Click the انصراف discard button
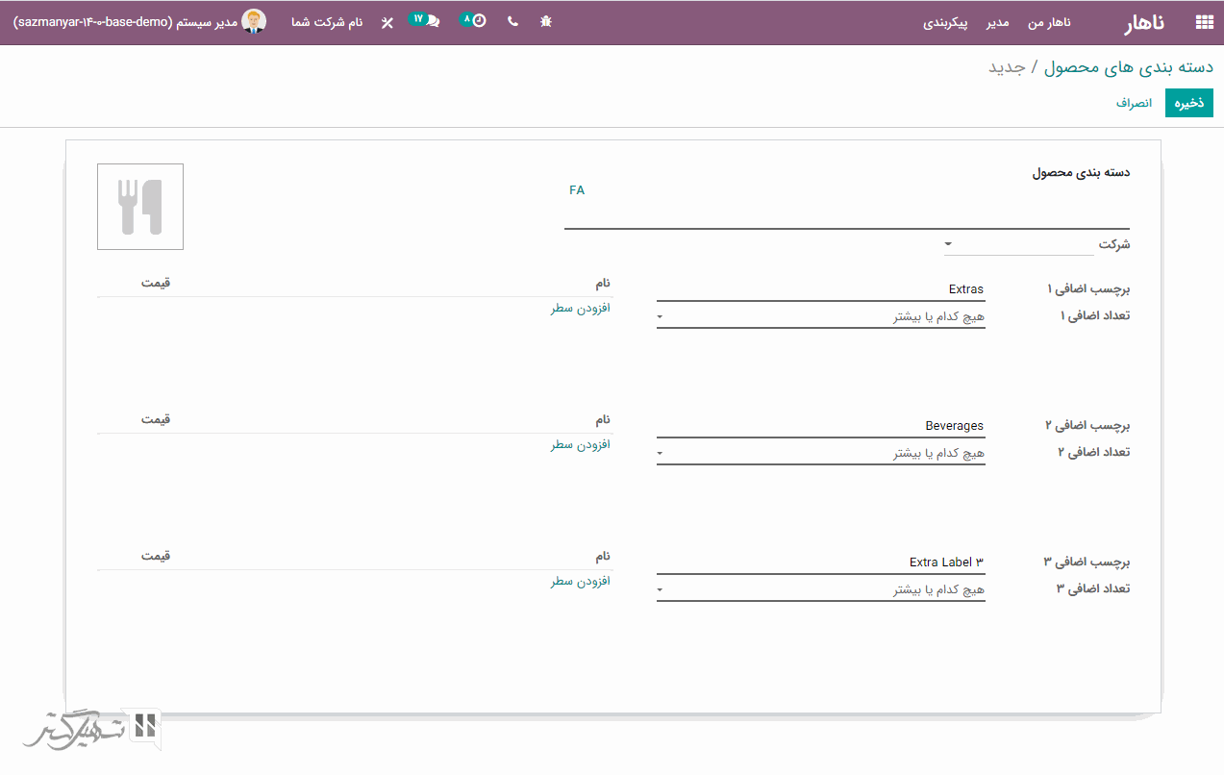 point(1134,102)
